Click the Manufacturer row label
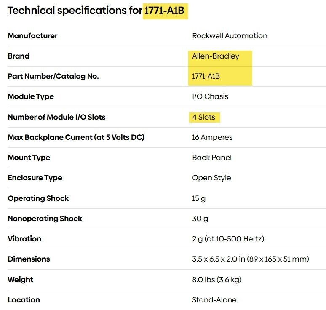 pos(32,36)
